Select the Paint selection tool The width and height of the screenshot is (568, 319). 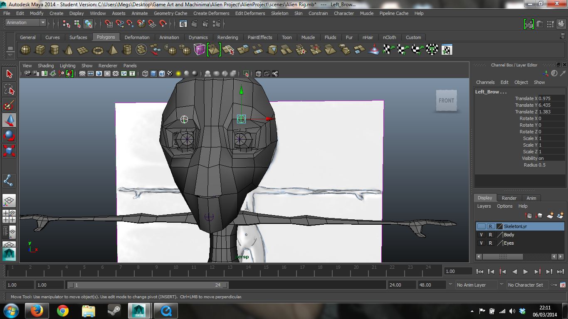[10, 105]
